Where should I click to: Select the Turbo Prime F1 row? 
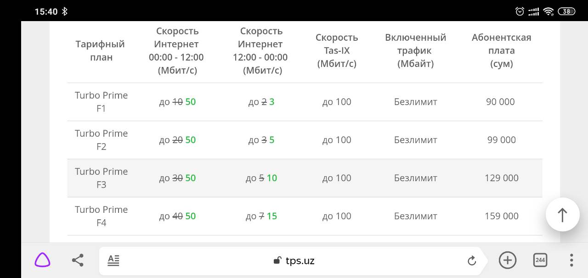[x=305, y=102]
